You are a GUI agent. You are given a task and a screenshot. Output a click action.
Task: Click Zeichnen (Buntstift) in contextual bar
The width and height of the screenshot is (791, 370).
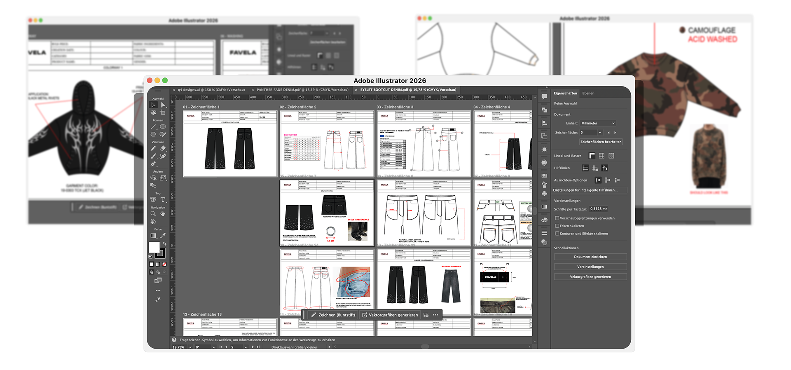tap(333, 315)
